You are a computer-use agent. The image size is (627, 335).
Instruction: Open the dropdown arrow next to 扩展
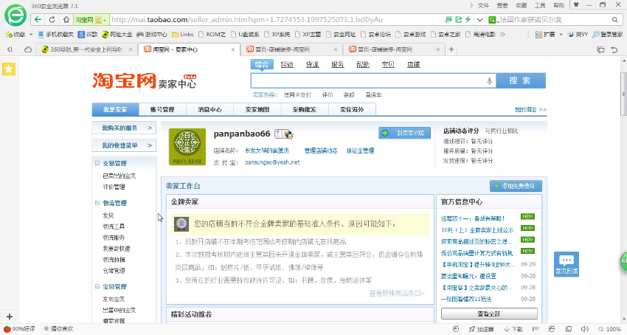point(561,35)
